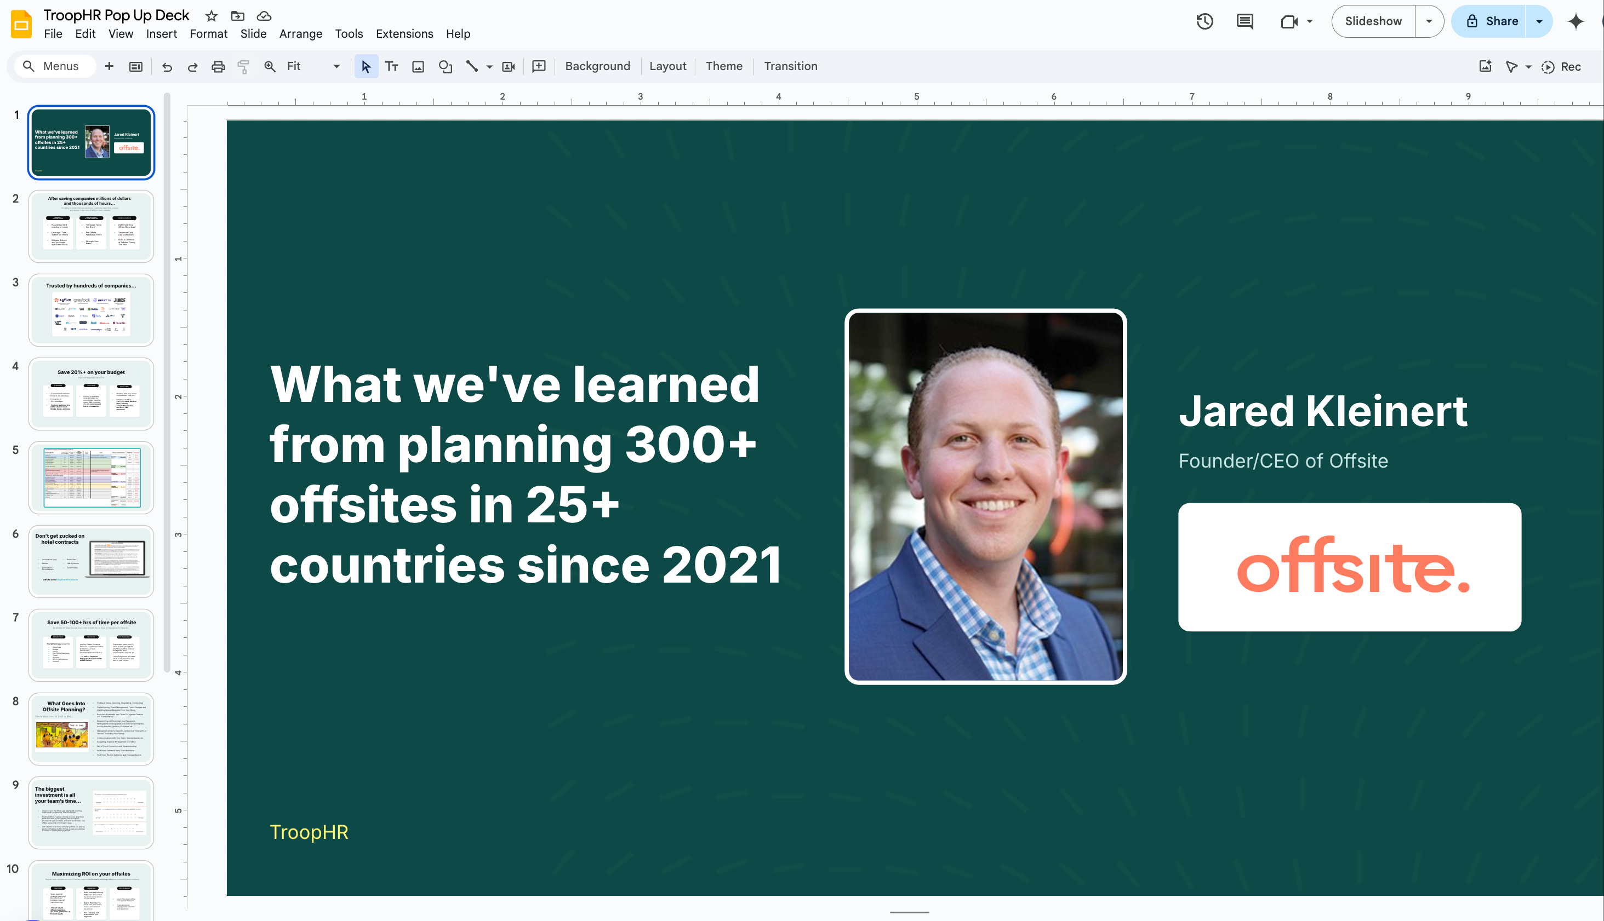Search the Menus field
1604x921 pixels.
pyautogui.click(x=56, y=66)
